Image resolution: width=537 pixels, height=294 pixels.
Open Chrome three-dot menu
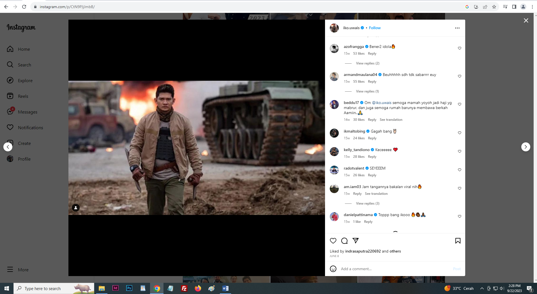point(532,7)
